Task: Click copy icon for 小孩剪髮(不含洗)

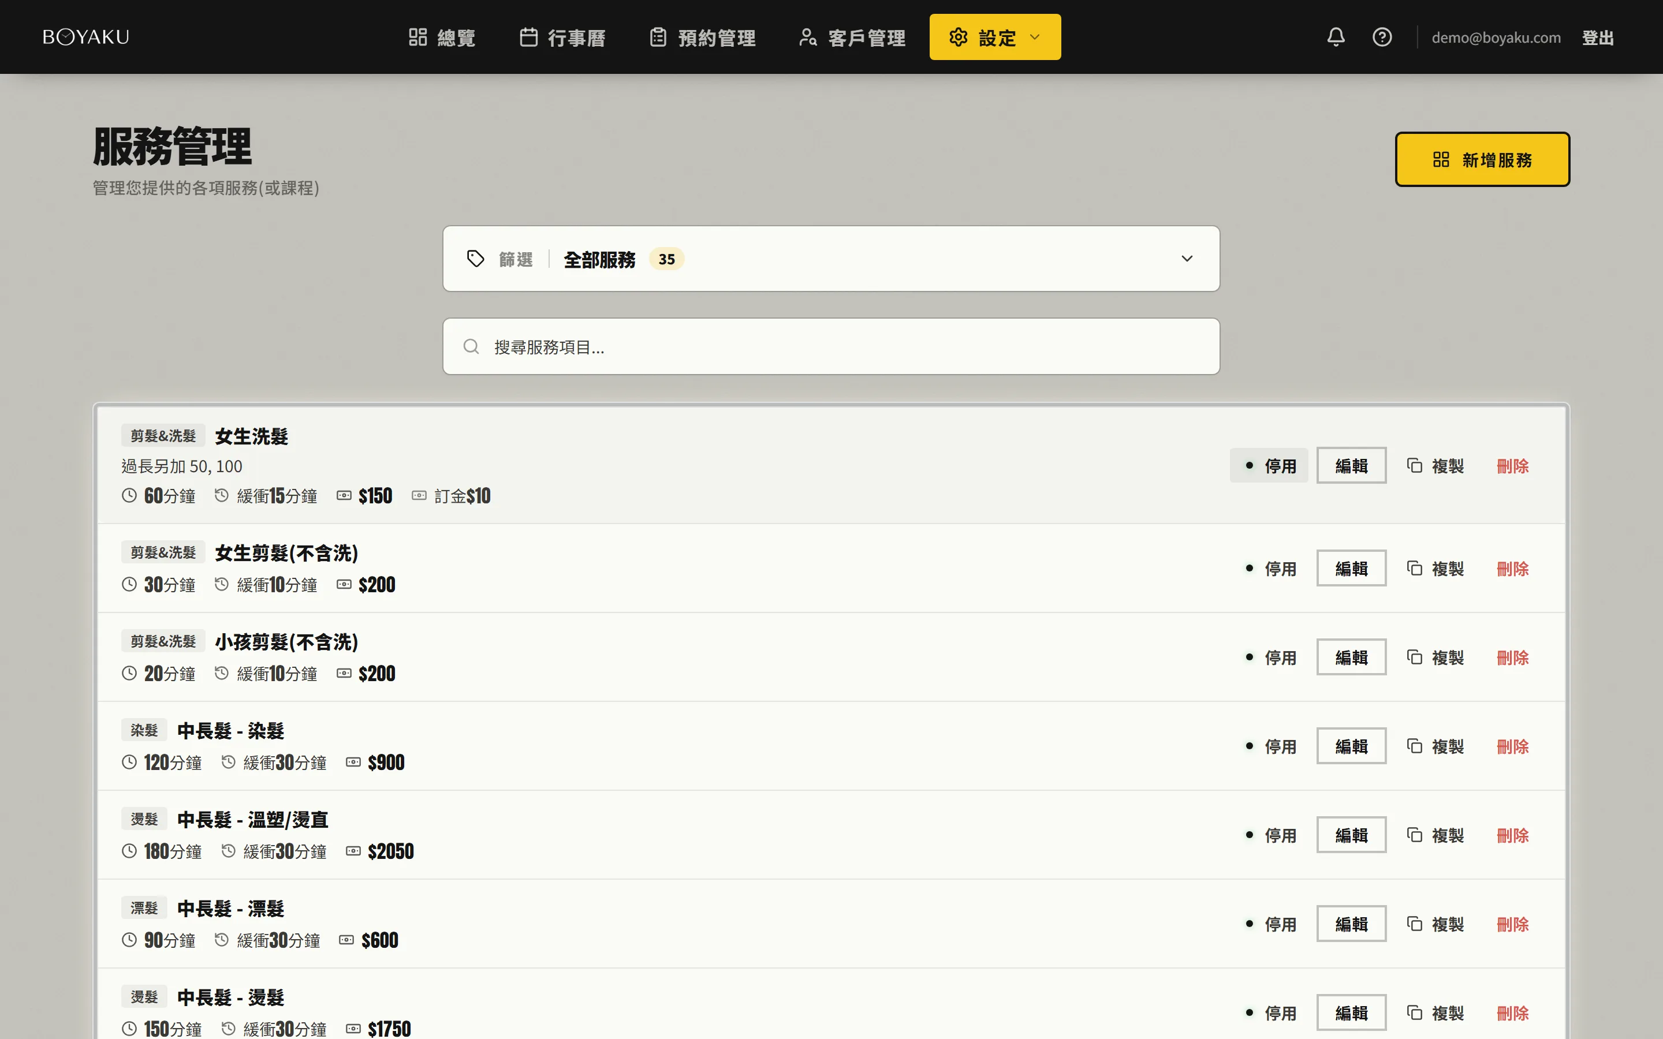Action: (x=1414, y=657)
